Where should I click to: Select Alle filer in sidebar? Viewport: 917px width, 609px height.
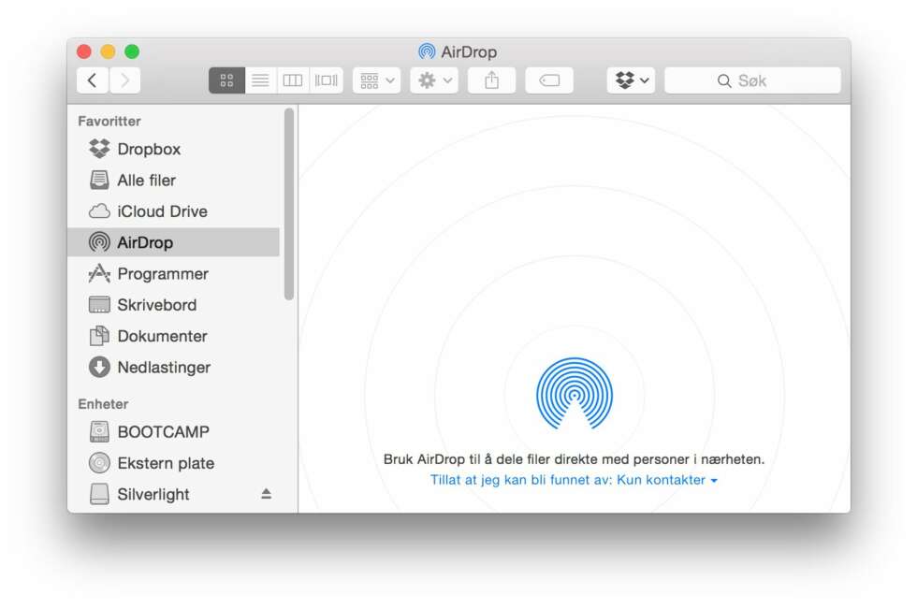[x=174, y=180]
